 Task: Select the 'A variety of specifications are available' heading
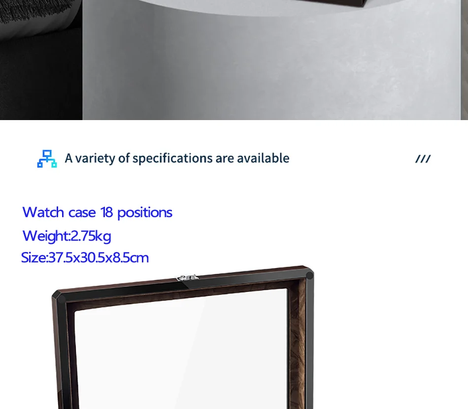177,158
